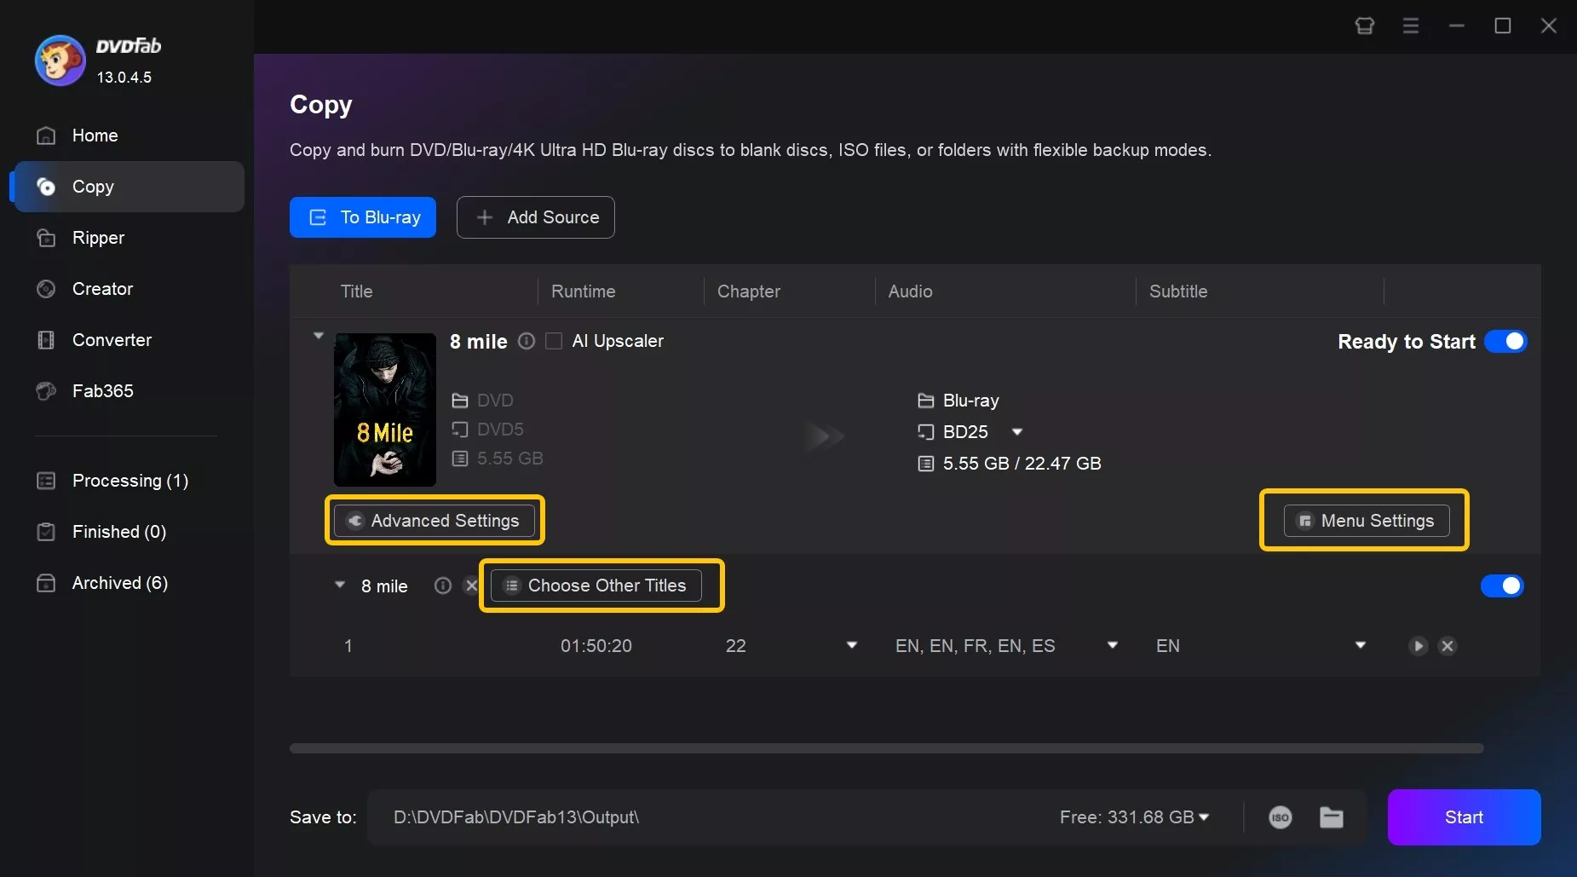Enable the AI Upscaler checkbox
The width and height of the screenshot is (1577, 877).
[x=553, y=341]
